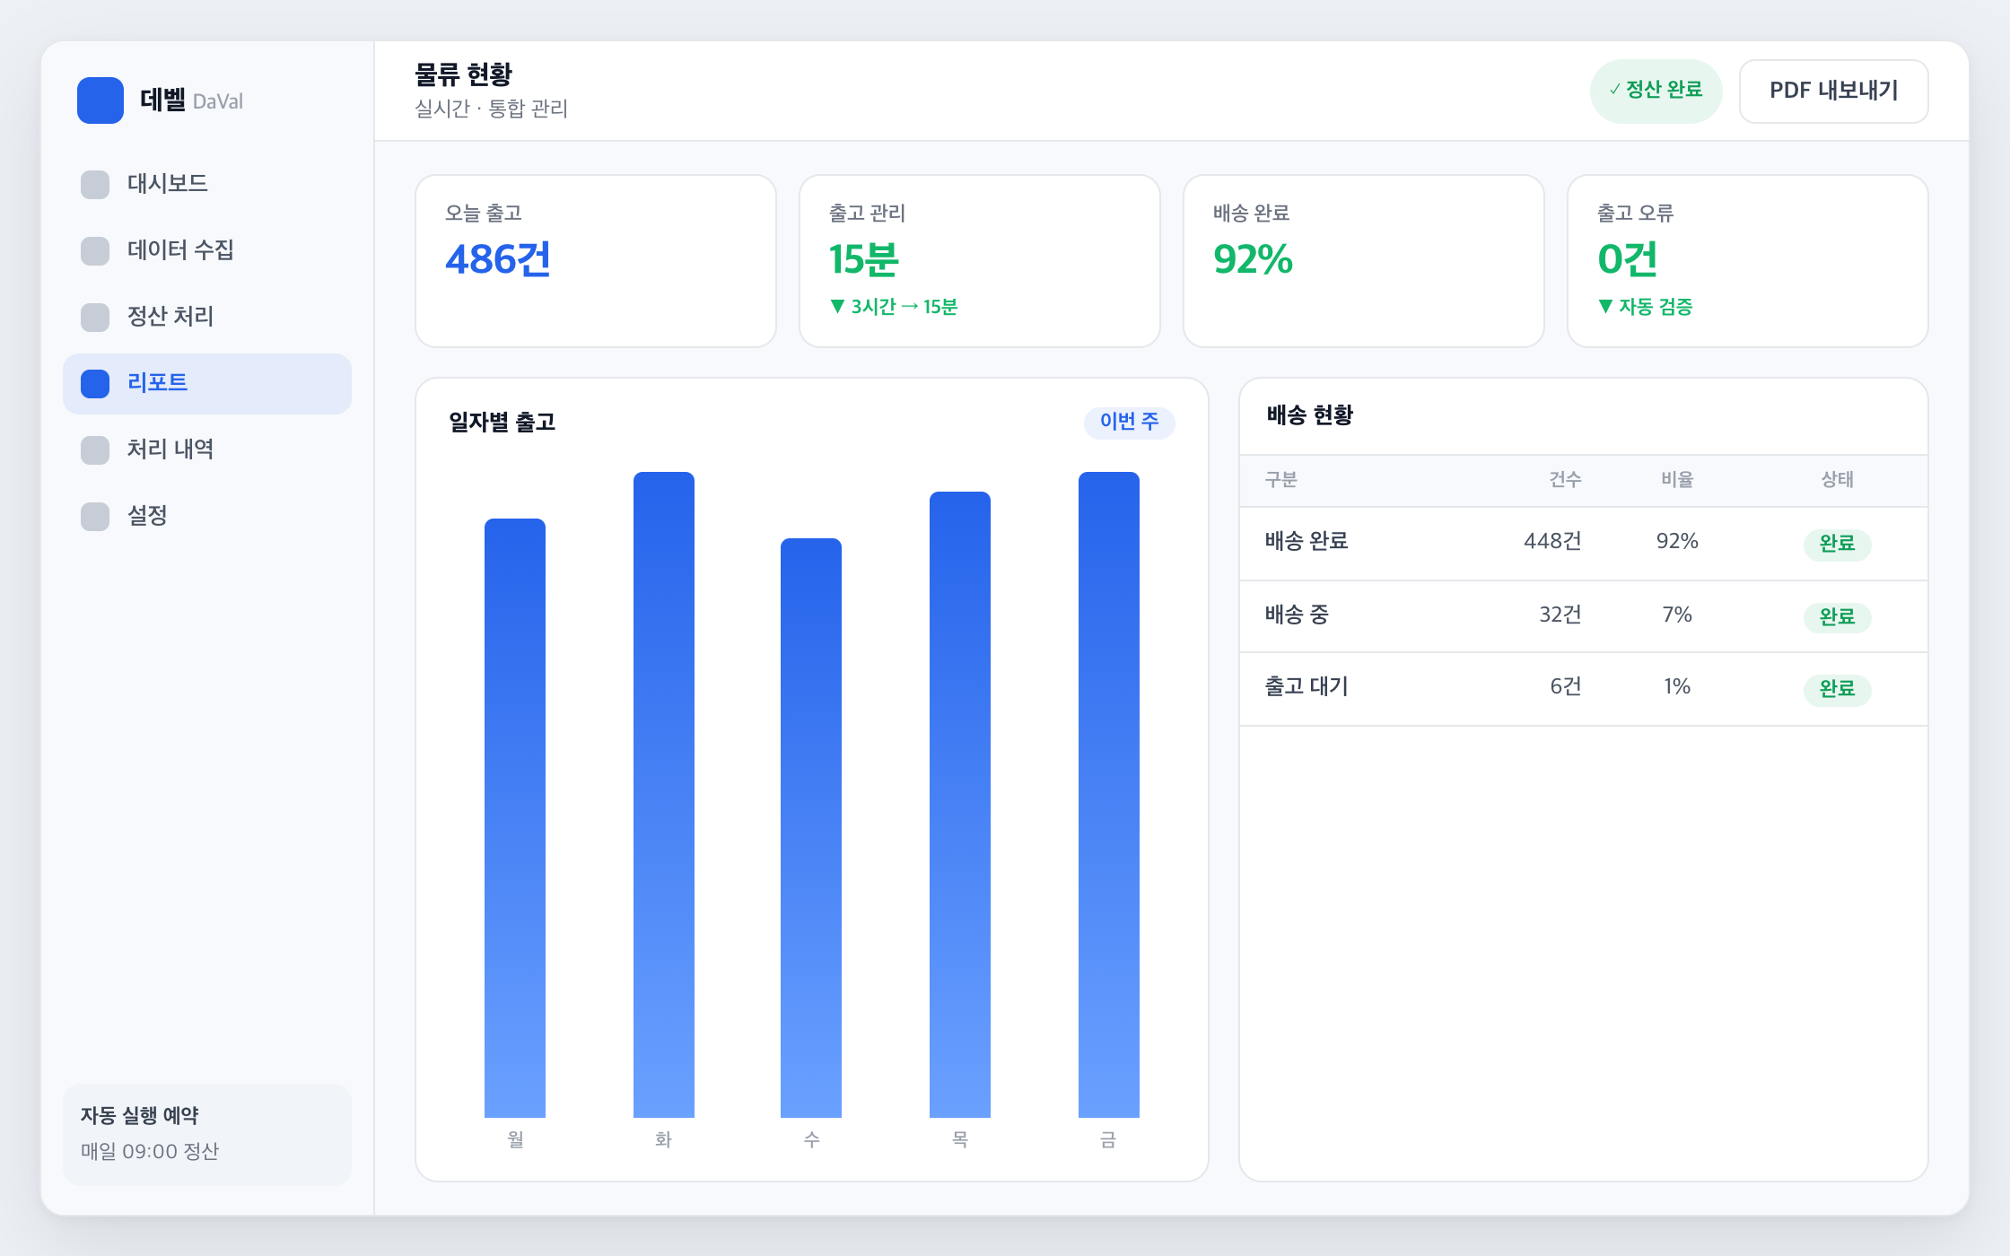This screenshot has width=2010, height=1256.
Task: Click the 정산 처리 sidebar icon
Action: coord(95,318)
